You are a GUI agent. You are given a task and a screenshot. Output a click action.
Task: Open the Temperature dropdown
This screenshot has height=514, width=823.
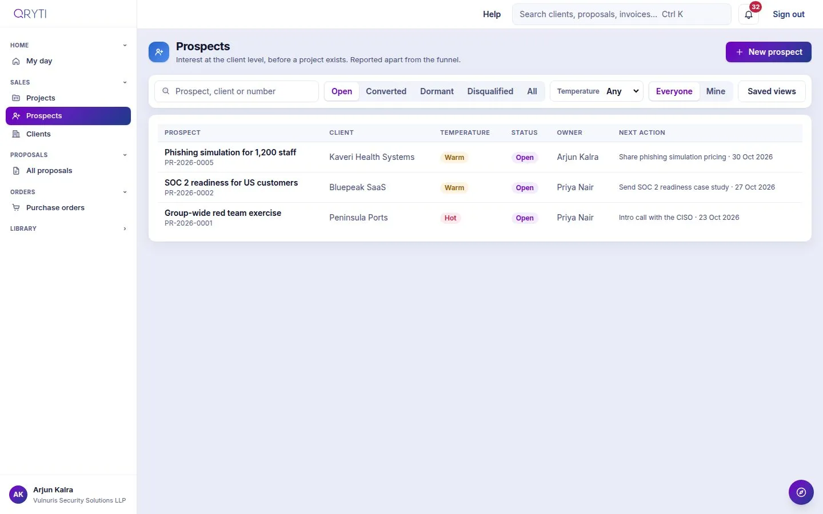(597, 91)
